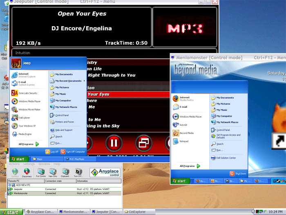The height and width of the screenshot is (215, 286).
Task: Click Jeep user avatar picture
Action: [x=16, y=63]
